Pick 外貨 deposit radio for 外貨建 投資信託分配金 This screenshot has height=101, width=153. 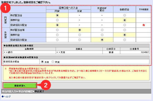point(80,40)
